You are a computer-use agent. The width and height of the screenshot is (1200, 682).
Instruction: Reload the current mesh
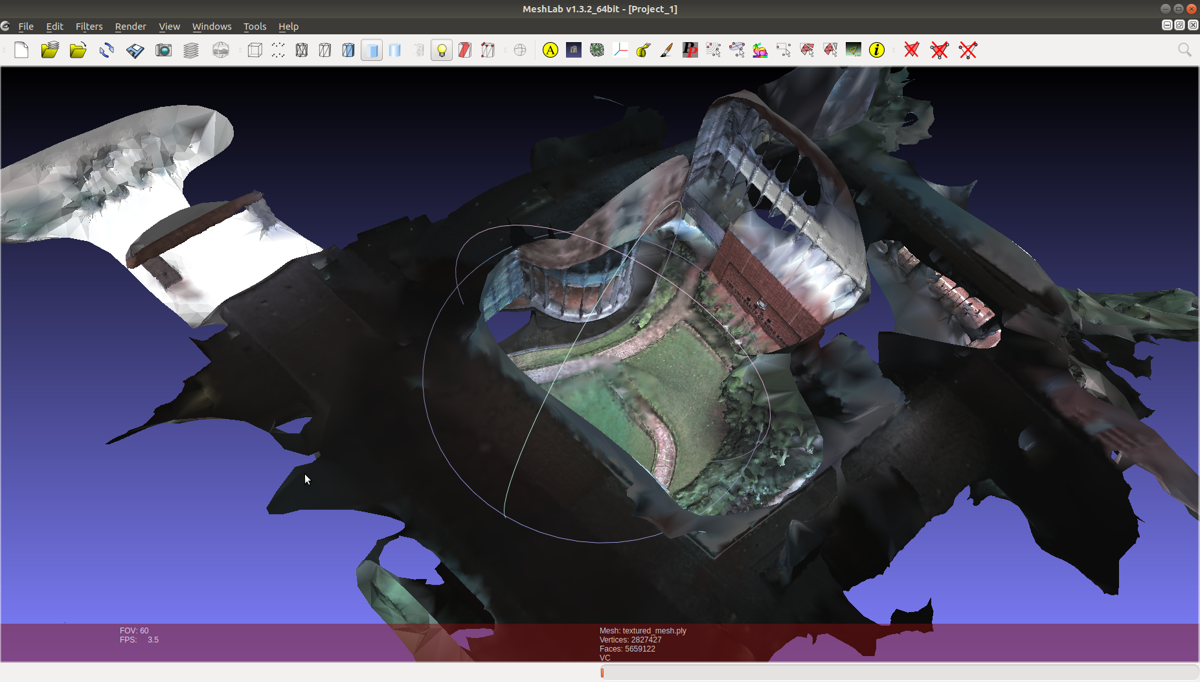[x=106, y=50]
